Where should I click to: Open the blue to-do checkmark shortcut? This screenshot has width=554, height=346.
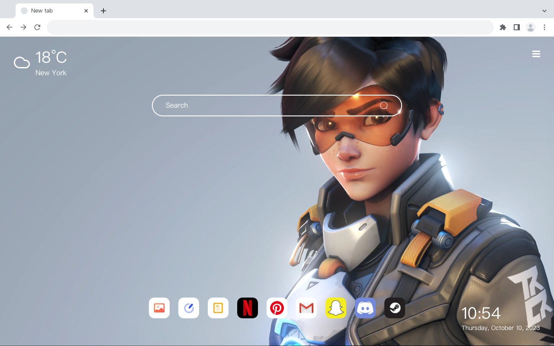[189, 308]
